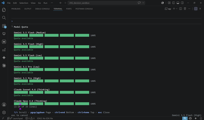204x120 pixels.
Task: Click the remote window icon in status bar
Action: pos(3,118)
